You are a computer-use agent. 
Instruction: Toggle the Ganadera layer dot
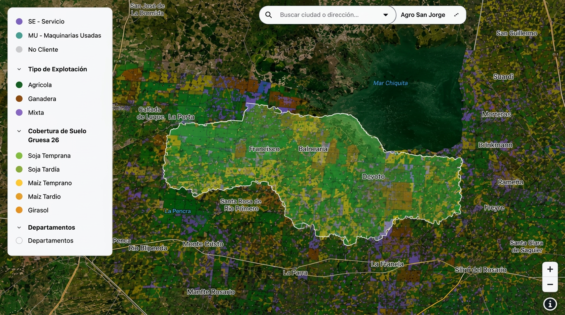pos(19,99)
